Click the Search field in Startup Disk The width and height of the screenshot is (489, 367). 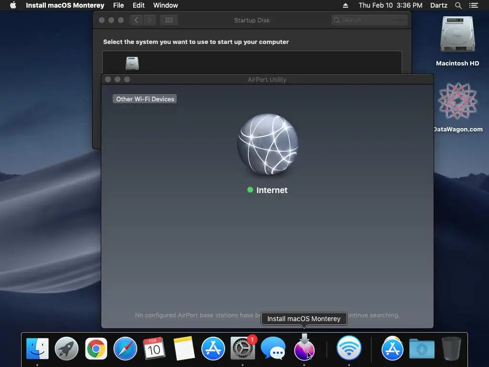369,20
